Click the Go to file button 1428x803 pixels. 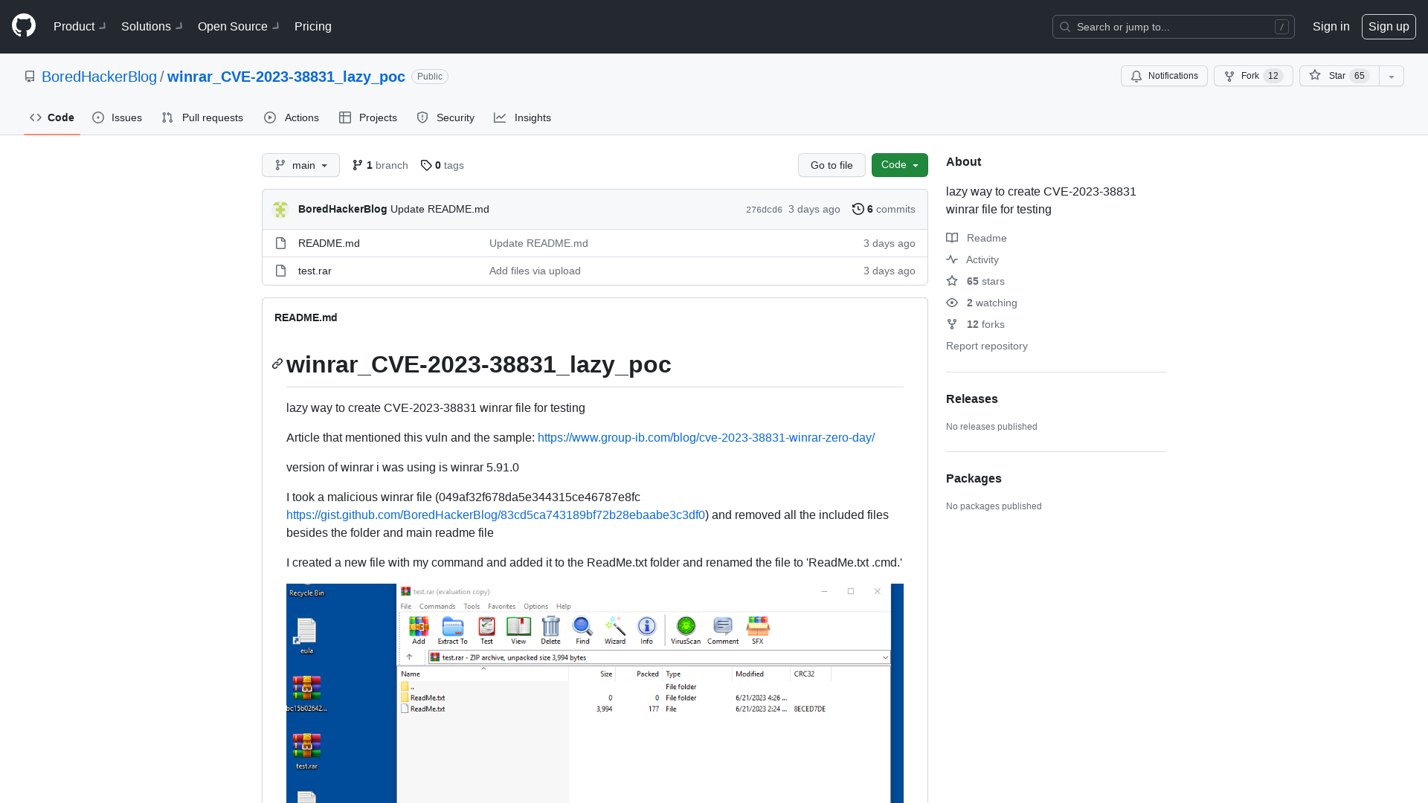832,165
